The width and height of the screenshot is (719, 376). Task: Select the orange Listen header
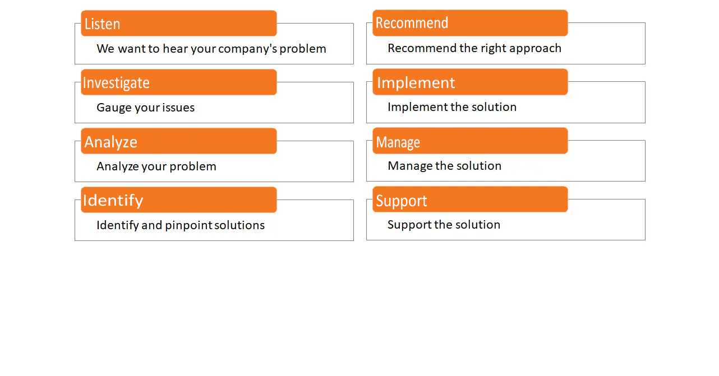click(179, 24)
